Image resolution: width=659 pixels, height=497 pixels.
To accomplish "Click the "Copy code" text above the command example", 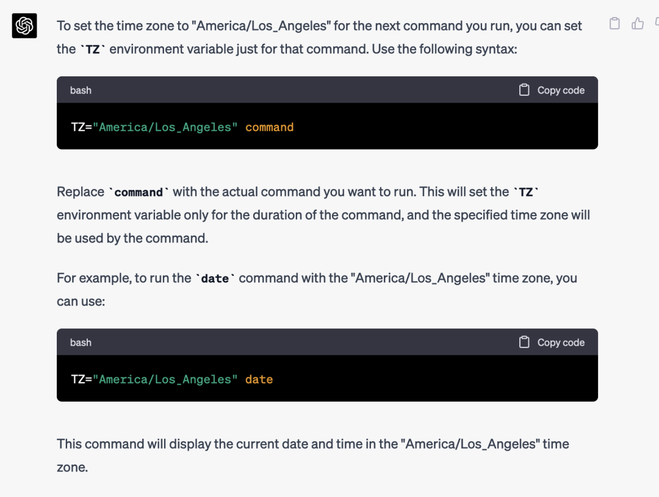I will (561, 90).
